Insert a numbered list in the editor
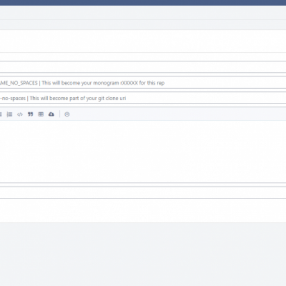This screenshot has width=286, height=286. click(9, 114)
